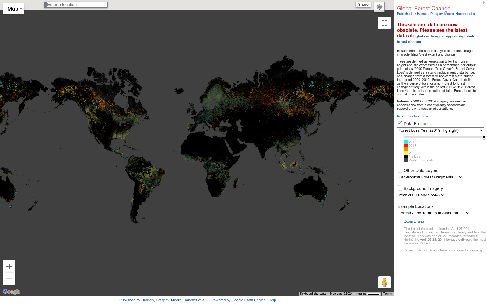Click the Water or no data legend text
This screenshot has width=487, height=304.
tap(421, 160)
